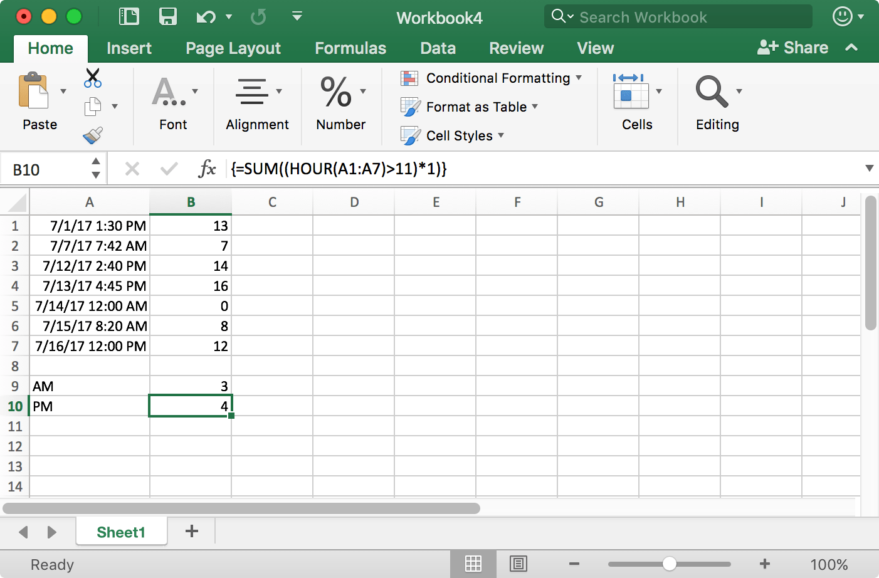Select the Cut scissors icon
879x578 pixels.
[93, 78]
